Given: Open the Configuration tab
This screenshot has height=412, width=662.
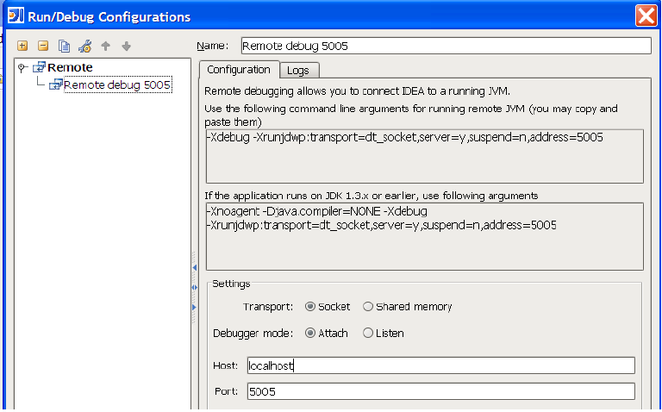Looking at the screenshot, I should pyautogui.click(x=239, y=69).
